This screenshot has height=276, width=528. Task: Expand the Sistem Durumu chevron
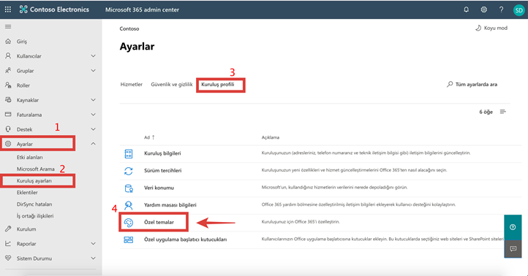94,258
